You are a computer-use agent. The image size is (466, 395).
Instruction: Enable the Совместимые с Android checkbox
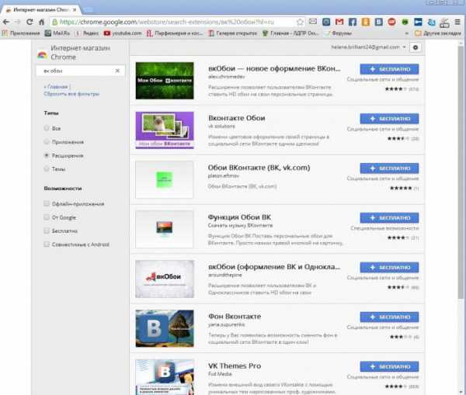pos(47,244)
